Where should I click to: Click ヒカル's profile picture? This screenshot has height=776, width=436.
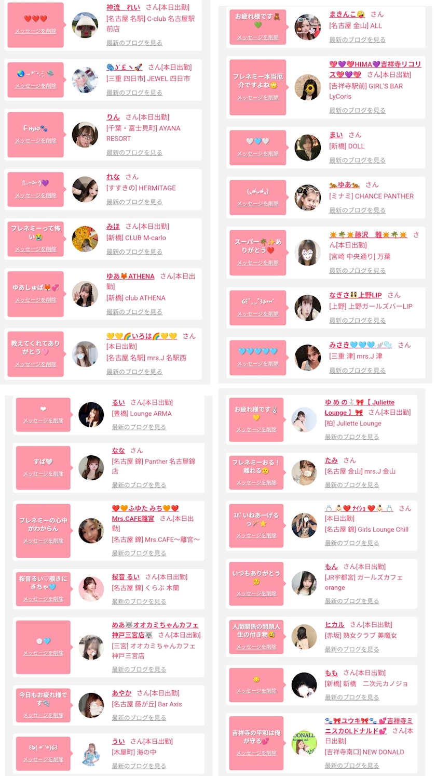[304, 637]
